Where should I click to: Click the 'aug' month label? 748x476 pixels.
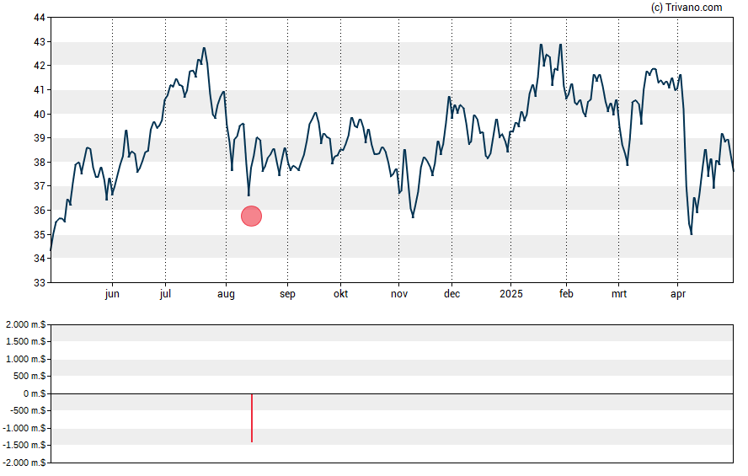click(x=226, y=294)
